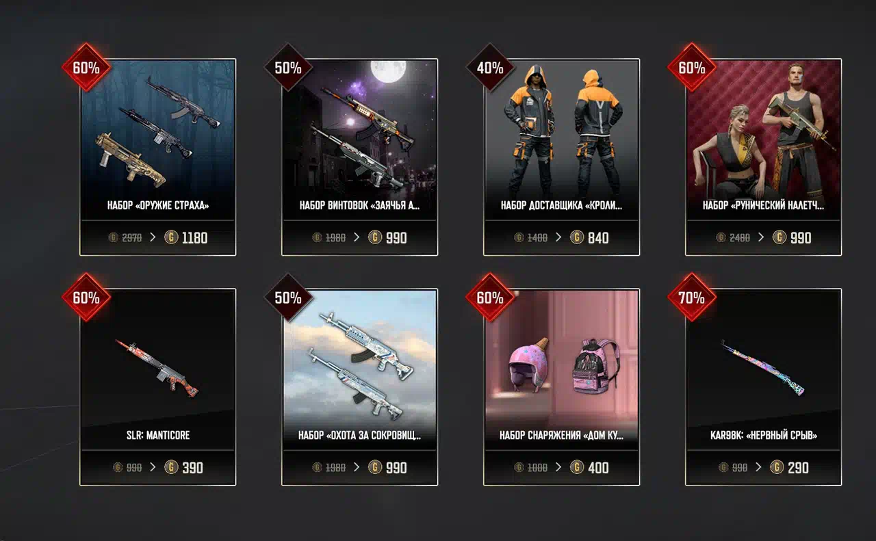Click the orange hooded courier outfit image
The width and height of the screenshot is (876, 541).
coord(562,129)
